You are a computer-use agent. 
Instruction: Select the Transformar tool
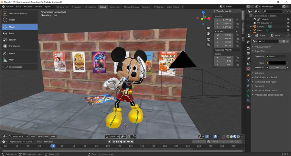pyautogui.click(x=19, y=46)
